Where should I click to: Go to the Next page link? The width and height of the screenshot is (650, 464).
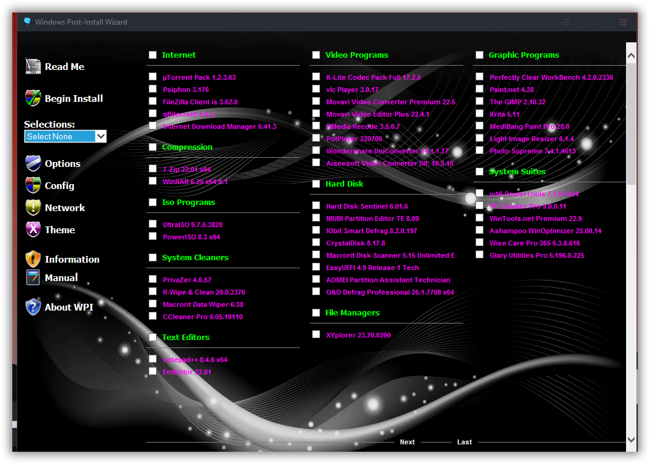(x=407, y=442)
